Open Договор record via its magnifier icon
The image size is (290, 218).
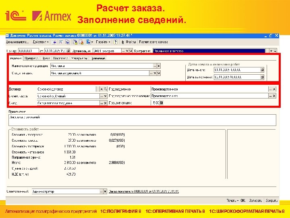coord(105,89)
